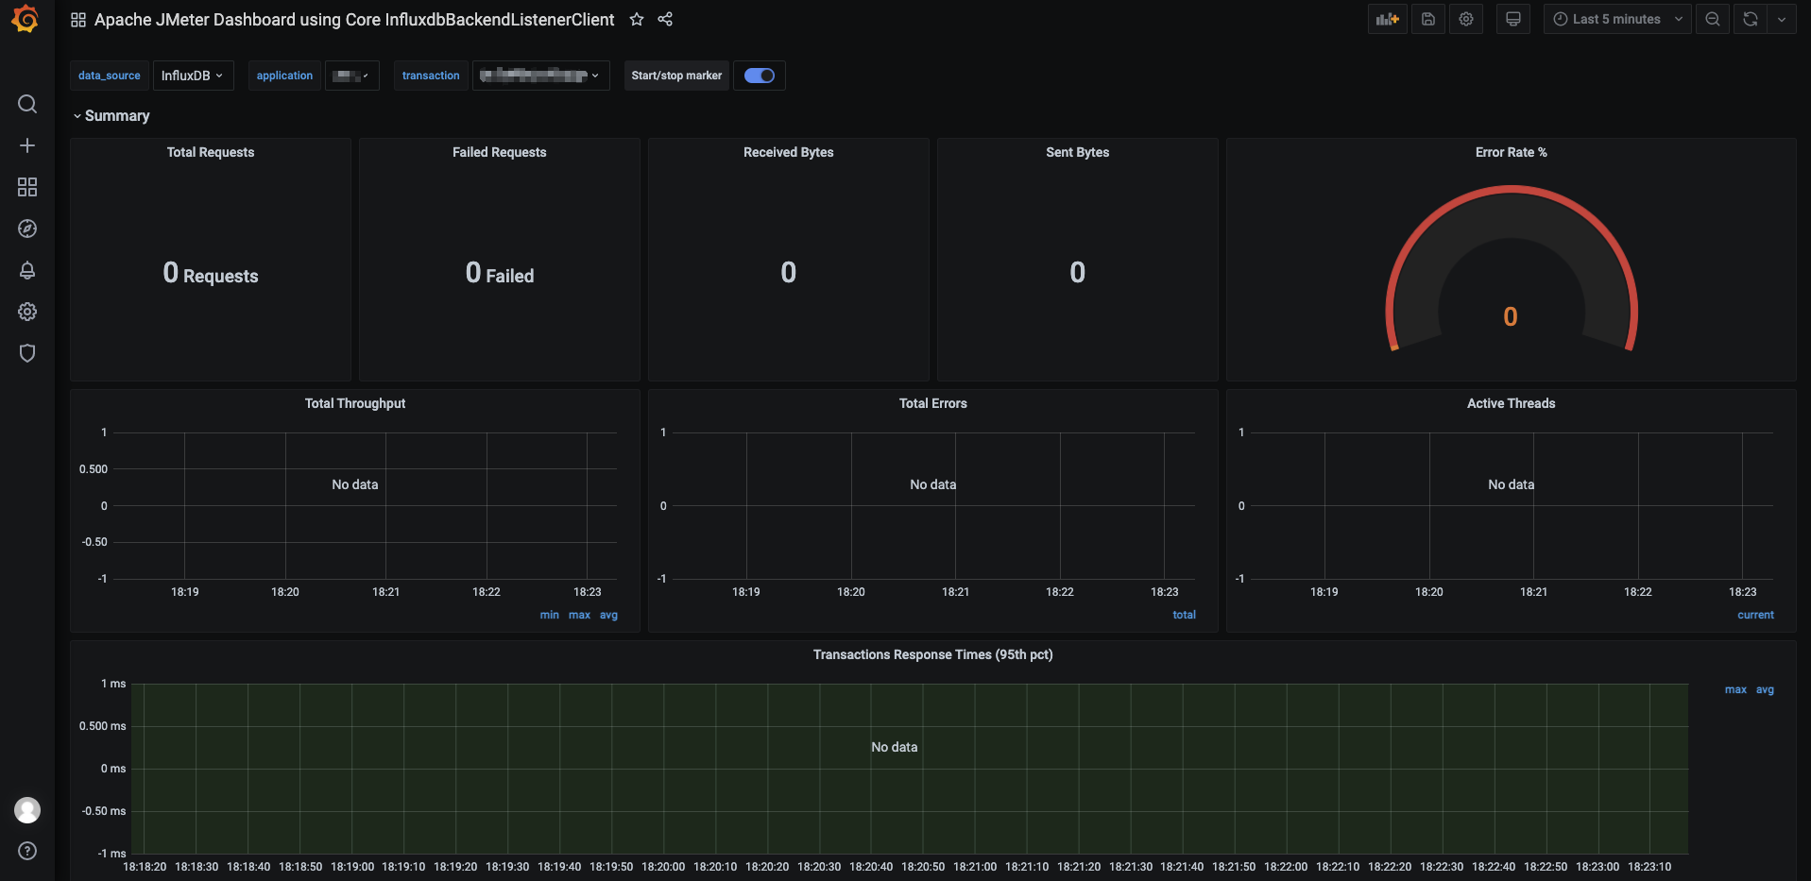The width and height of the screenshot is (1811, 881).
Task: Add a new panel with chart-plus icon
Action: (x=1388, y=19)
